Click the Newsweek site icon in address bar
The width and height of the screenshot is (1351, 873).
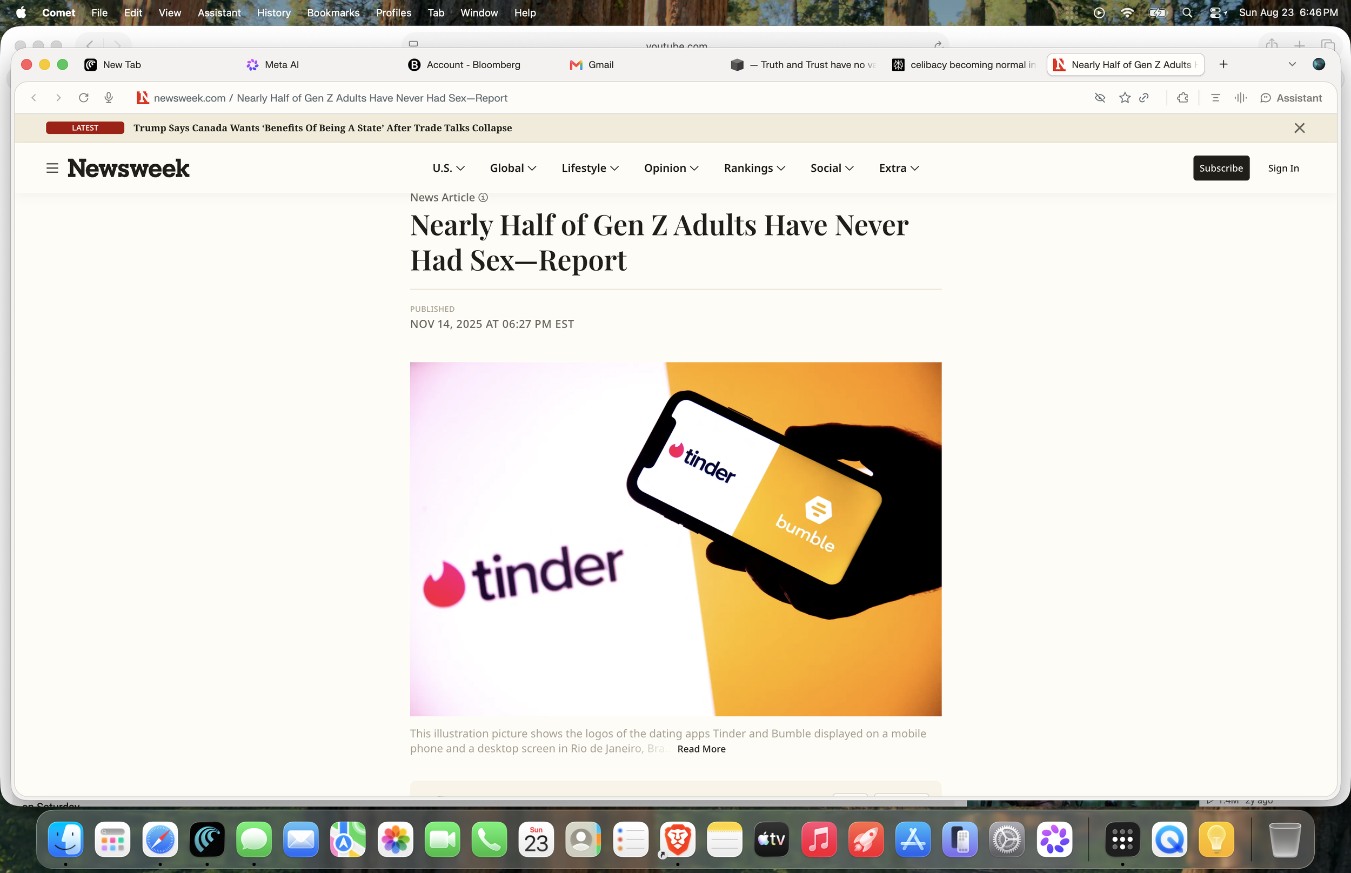(142, 98)
